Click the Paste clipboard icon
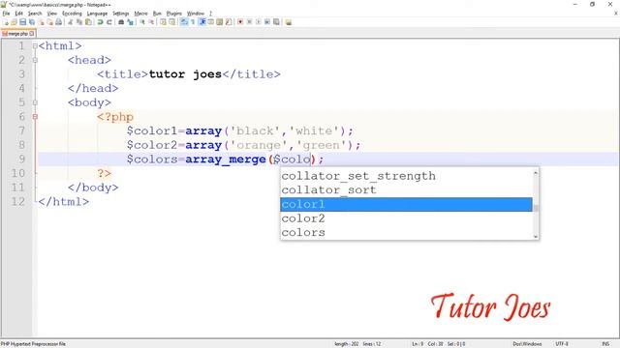The height and width of the screenshot is (348, 620). 88,22
